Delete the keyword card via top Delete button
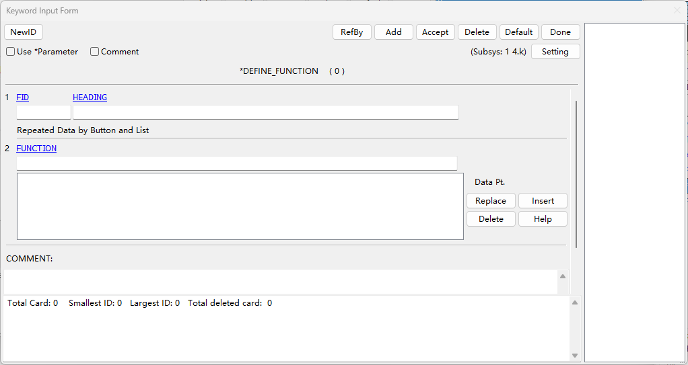Viewport: 688px width, 365px height. tap(477, 32)
